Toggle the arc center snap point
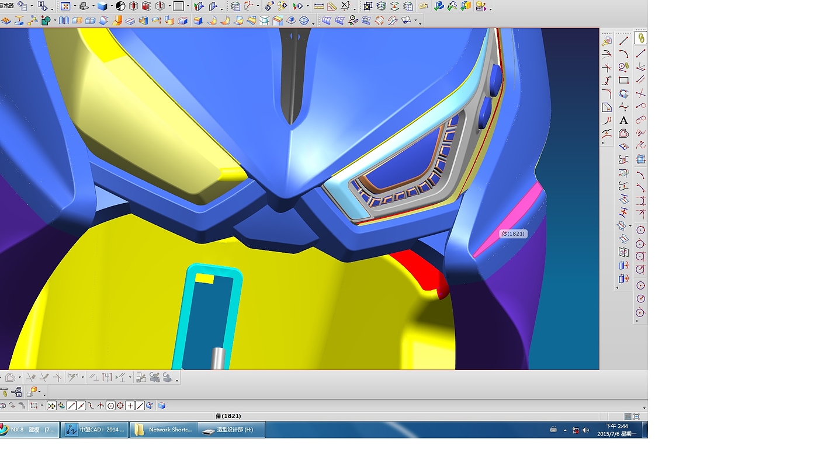This screenshot has height=460, width=818. [110, 406]
